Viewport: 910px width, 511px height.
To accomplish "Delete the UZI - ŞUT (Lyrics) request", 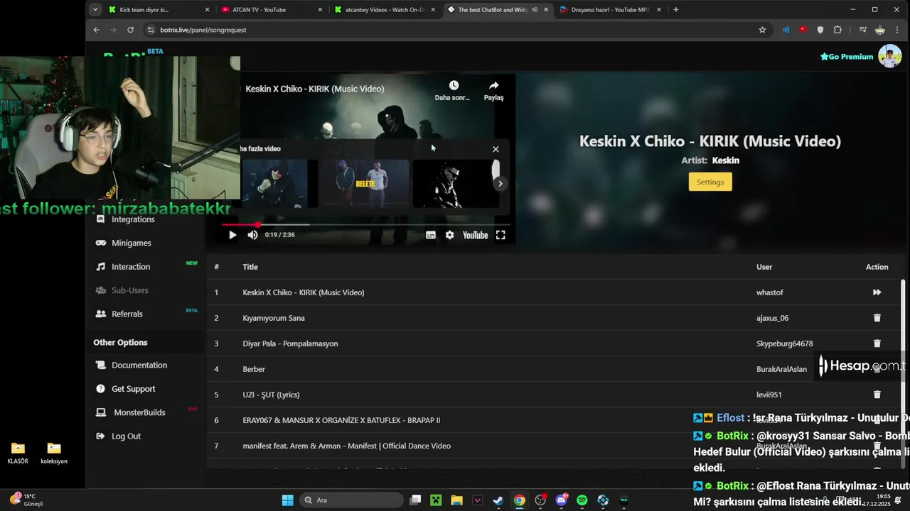I will [877, 395].
